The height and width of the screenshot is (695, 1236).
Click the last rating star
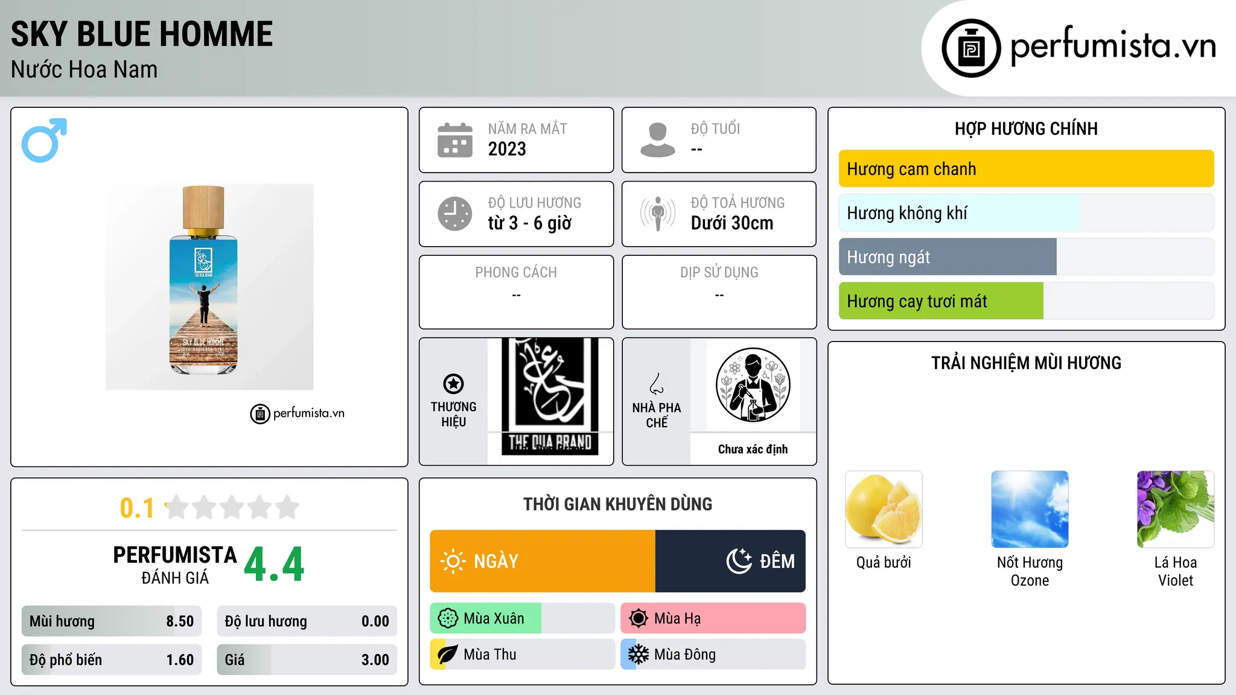287,507
